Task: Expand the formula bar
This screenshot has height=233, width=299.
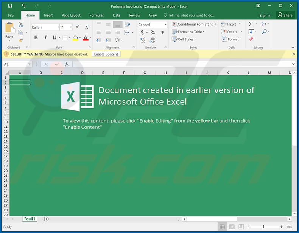Action: coord(293,64)
